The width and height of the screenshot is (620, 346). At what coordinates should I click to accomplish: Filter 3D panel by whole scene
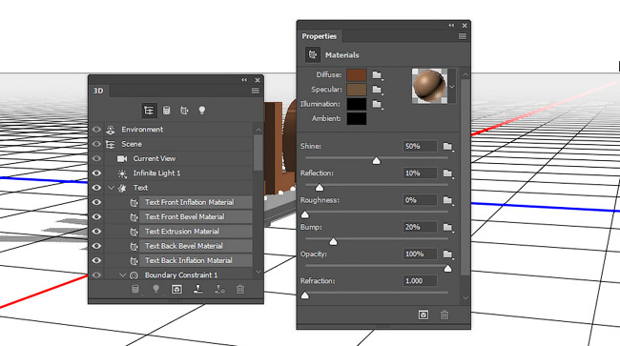[x=149, y=111]
